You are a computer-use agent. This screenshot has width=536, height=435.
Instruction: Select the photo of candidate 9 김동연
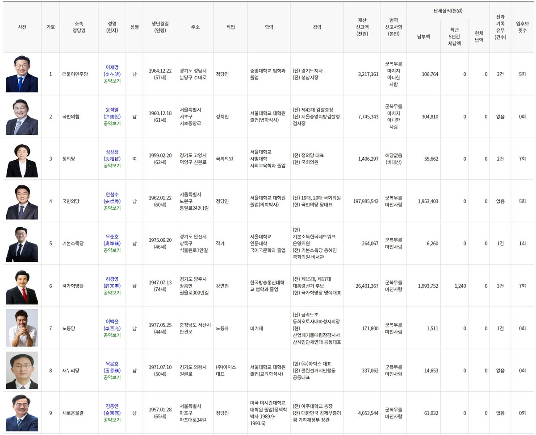click(x=22, y=413)
